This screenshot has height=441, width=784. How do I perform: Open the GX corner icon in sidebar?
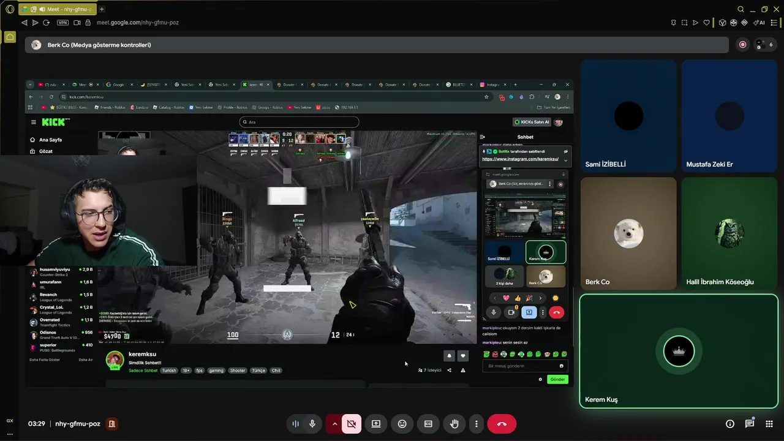click(10, 421)
